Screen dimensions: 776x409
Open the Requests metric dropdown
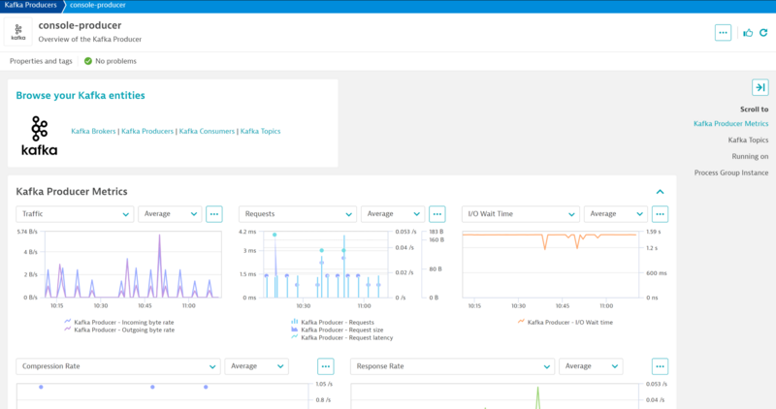tap(297, 214)
